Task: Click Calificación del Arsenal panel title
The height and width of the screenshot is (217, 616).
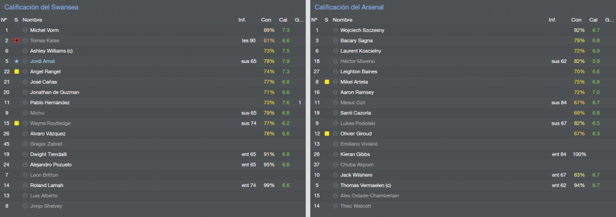Action: point(350,7)
